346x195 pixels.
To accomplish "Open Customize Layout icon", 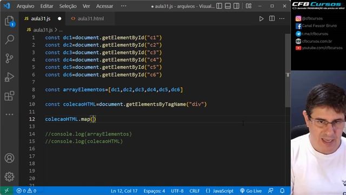I will click(249, 6).
